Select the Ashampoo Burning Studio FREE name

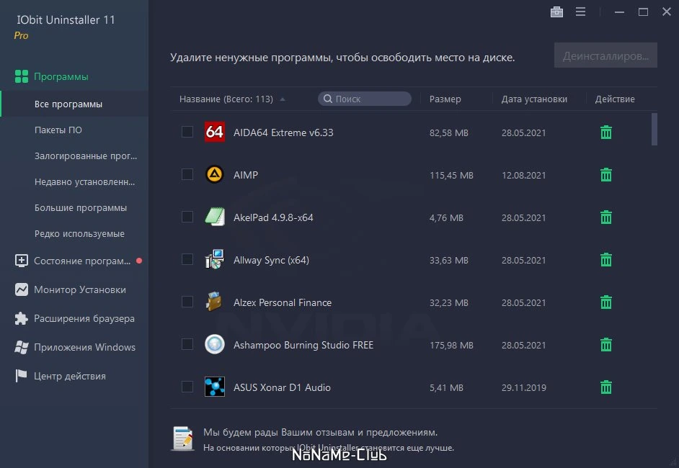(303, 345)
